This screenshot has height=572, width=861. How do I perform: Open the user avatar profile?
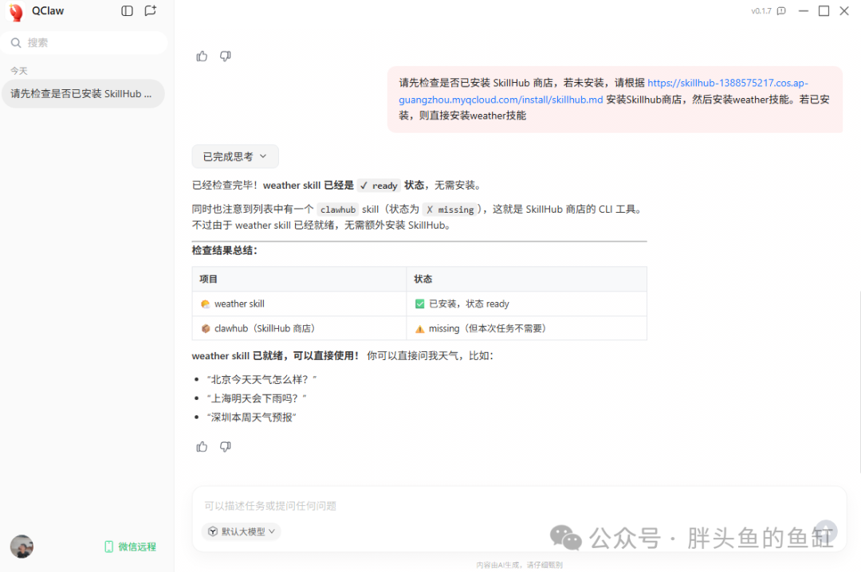pos(22,547)
